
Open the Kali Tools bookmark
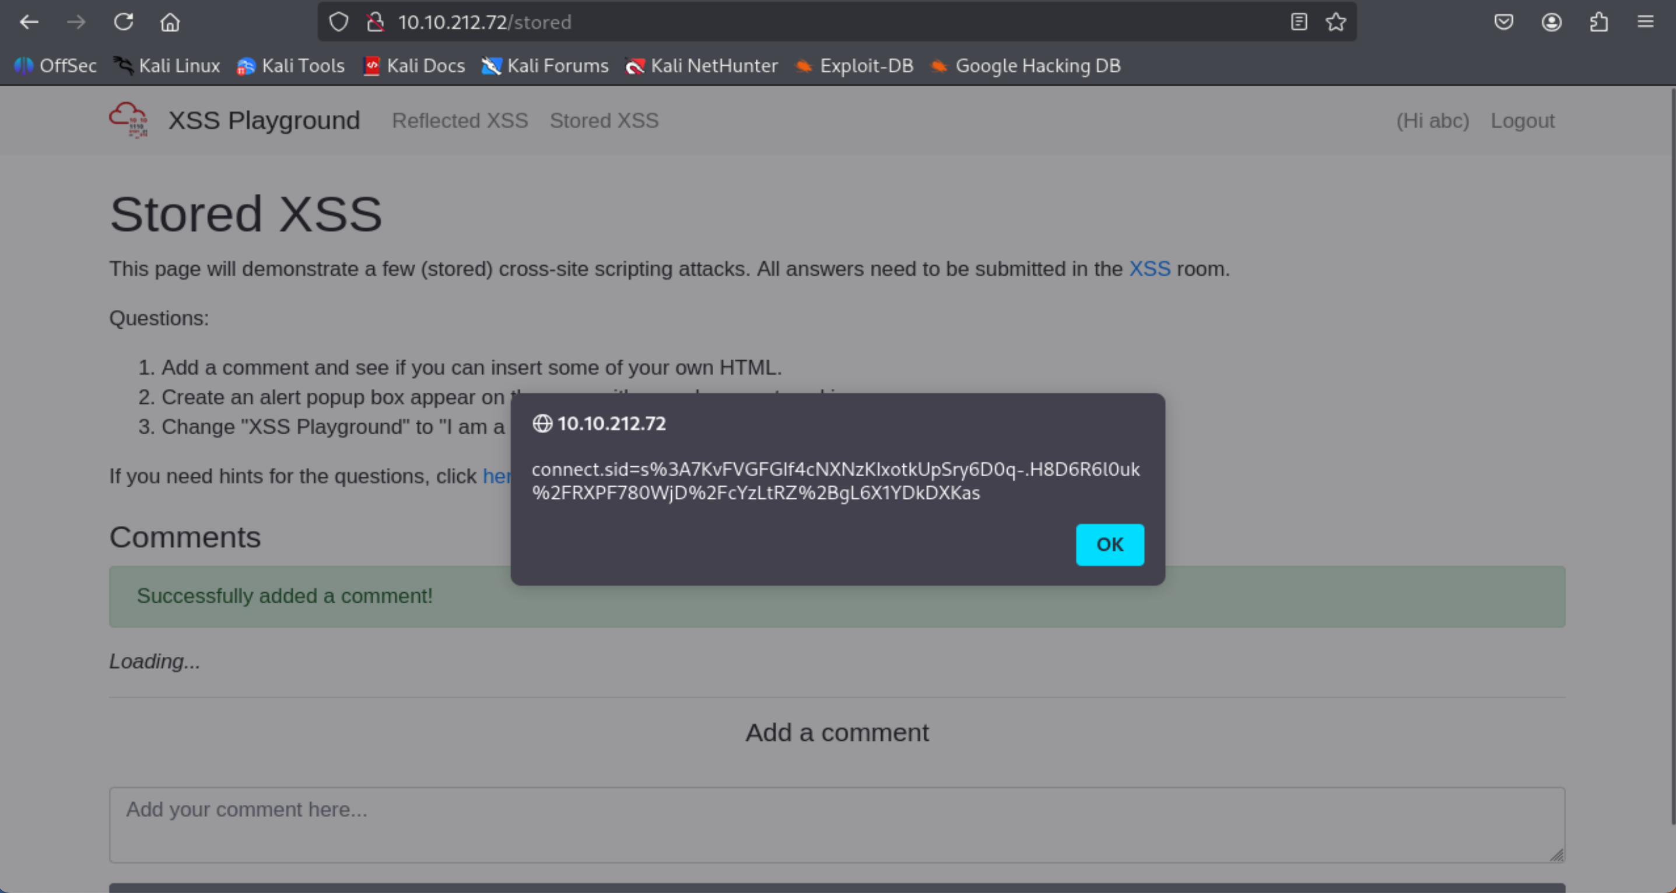(x=291, y=66)
